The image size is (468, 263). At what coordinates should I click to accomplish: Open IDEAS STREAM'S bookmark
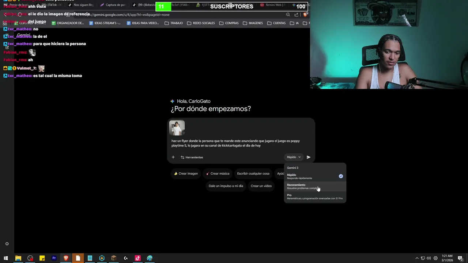105,23
